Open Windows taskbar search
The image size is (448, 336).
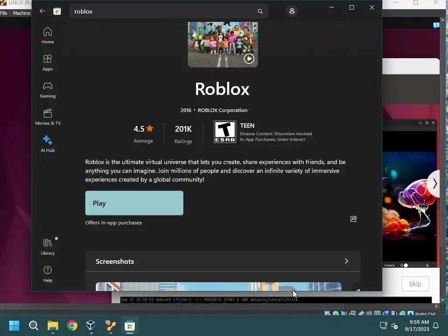click(x=33, y=325)
